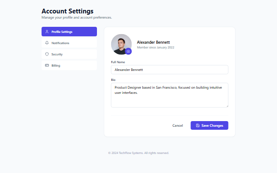Grab the Bio text area resize handle
The height and width of the screenshot is (173, 277).
pyautogui.click(x=227, y=106)
